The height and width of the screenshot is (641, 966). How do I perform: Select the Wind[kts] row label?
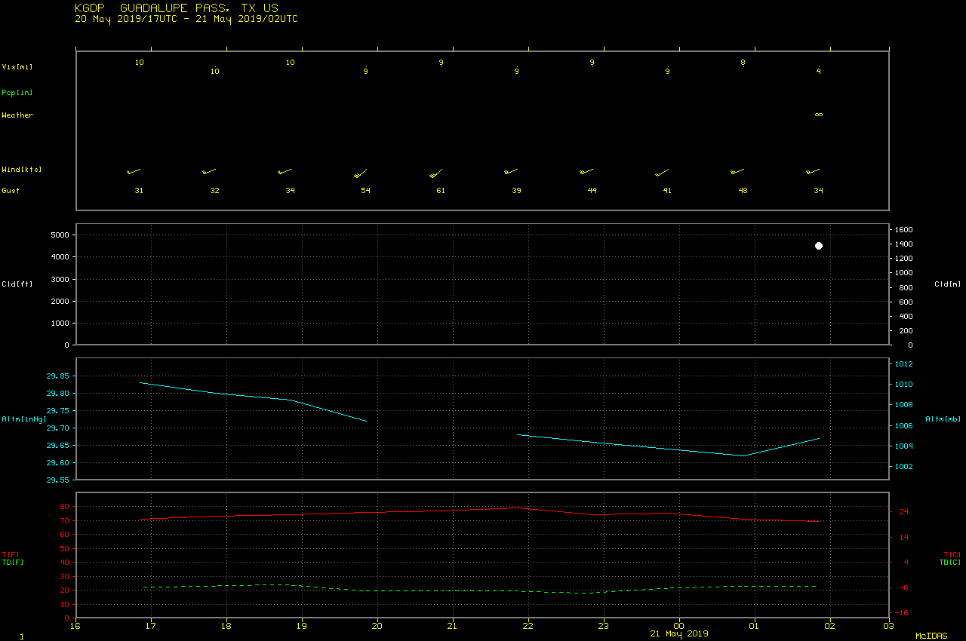tap(21, 170)
